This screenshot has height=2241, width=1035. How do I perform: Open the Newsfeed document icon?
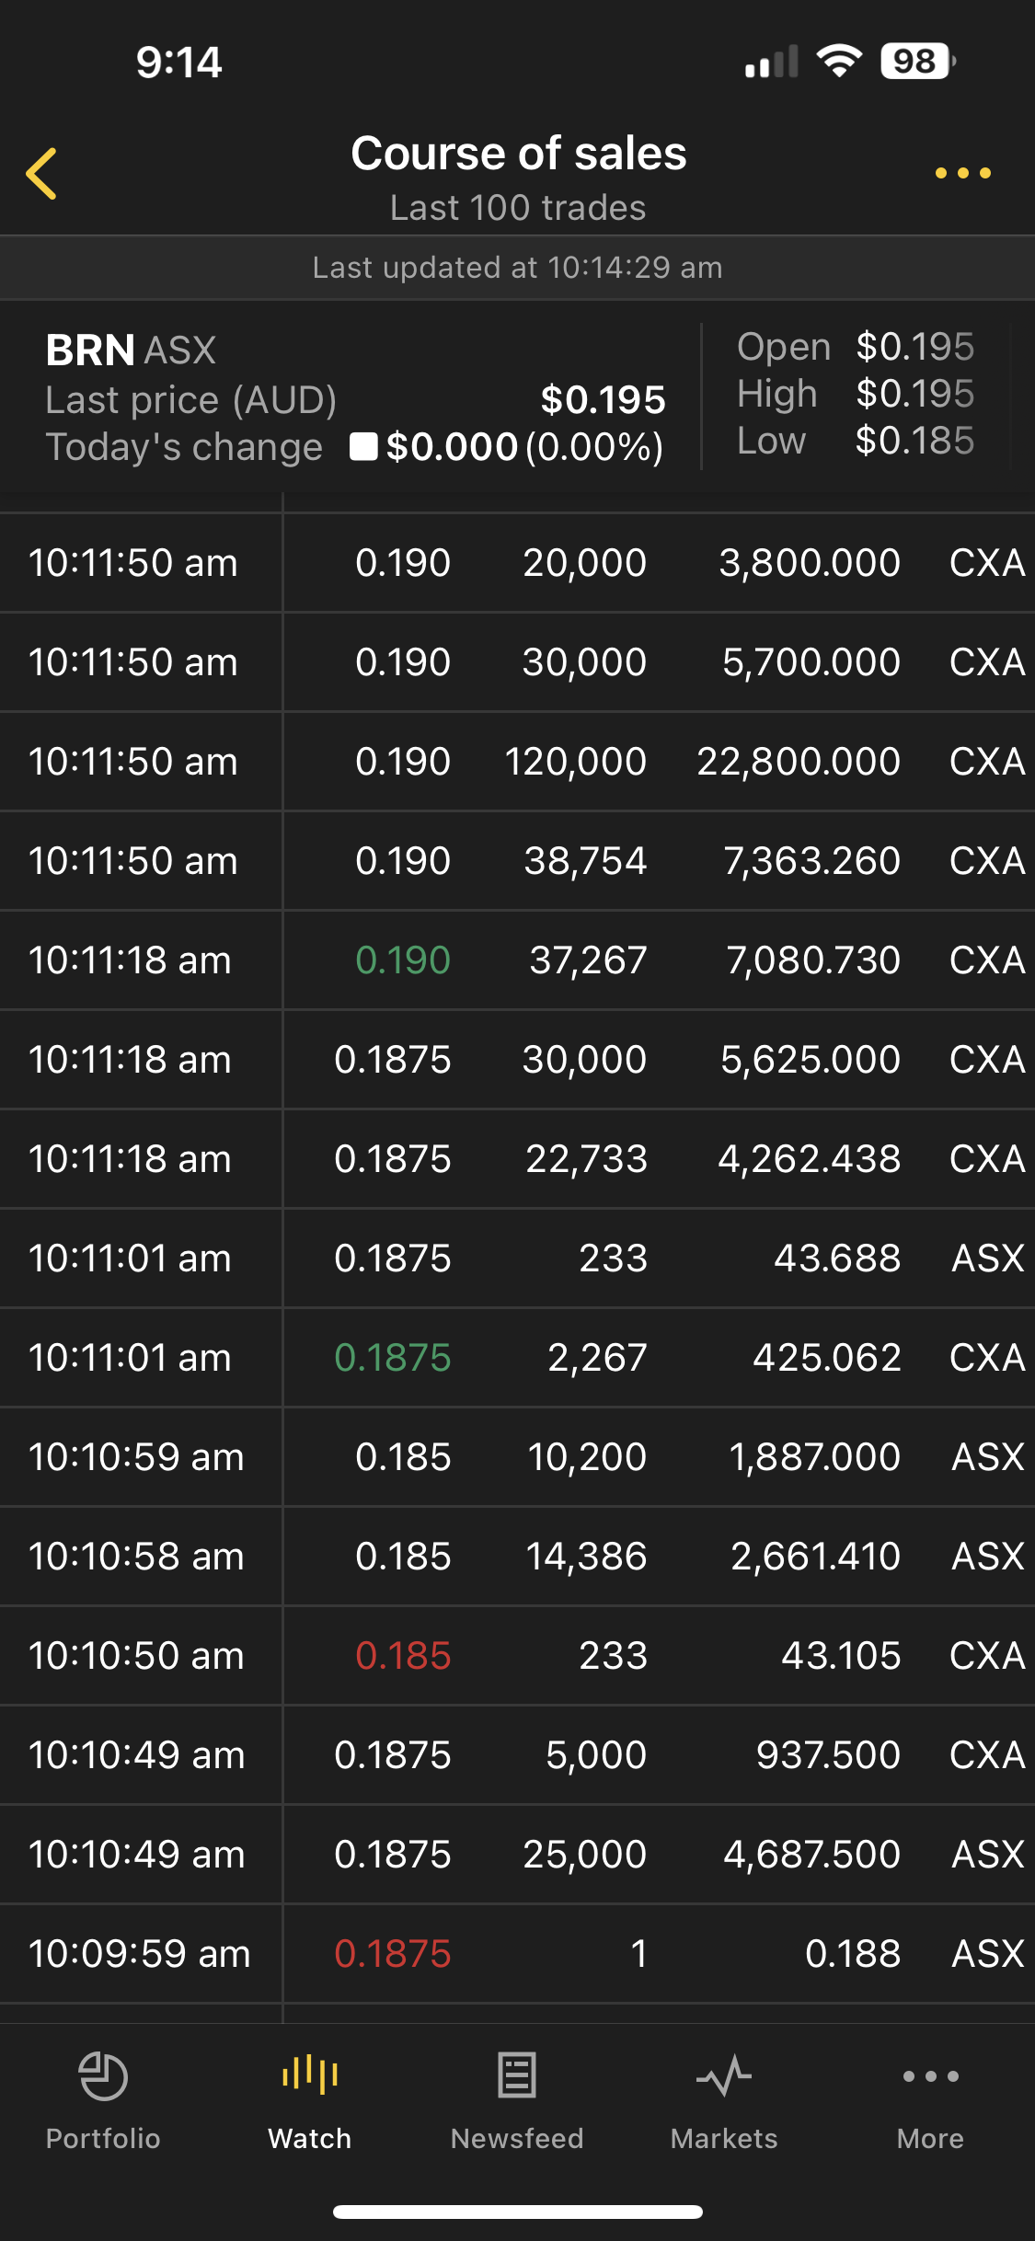pos(517,2075)
